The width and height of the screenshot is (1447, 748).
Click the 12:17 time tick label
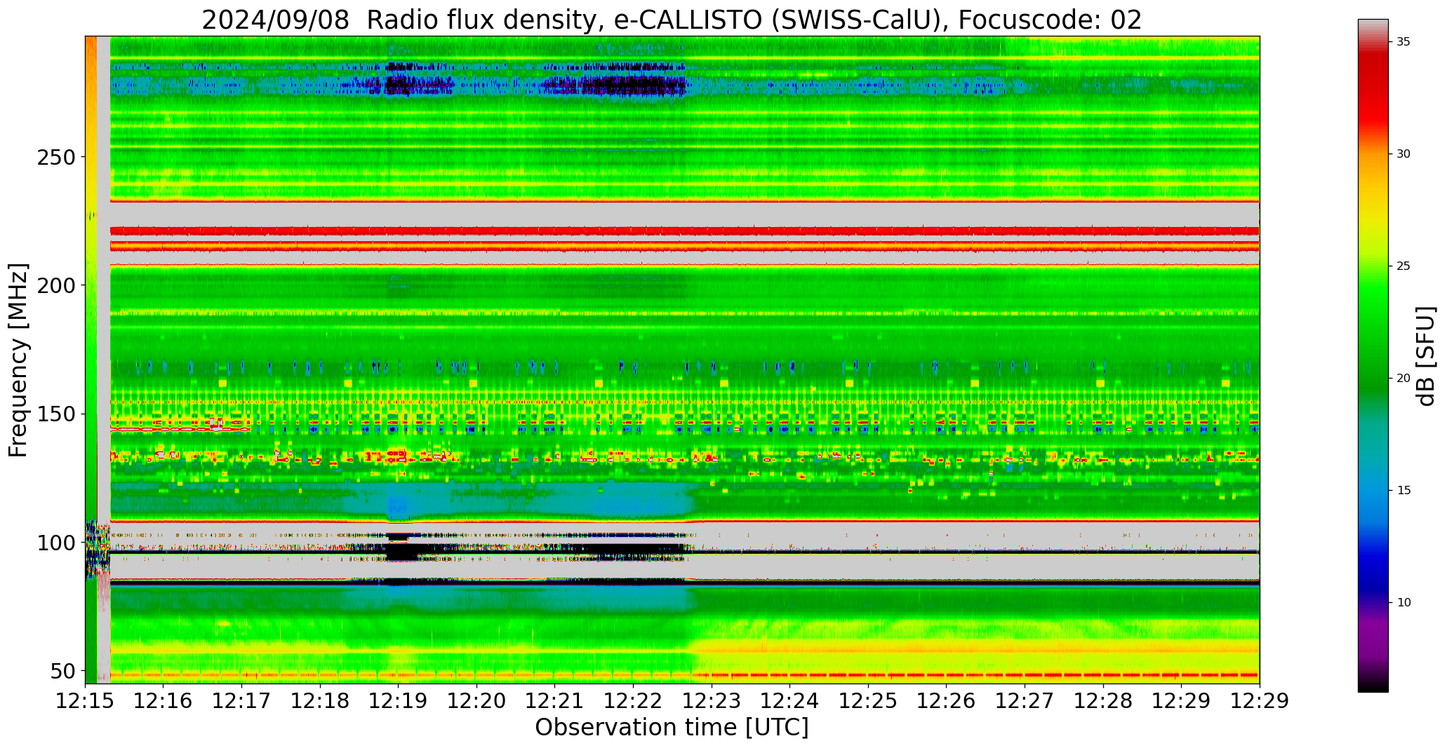[x=242, y=701]
